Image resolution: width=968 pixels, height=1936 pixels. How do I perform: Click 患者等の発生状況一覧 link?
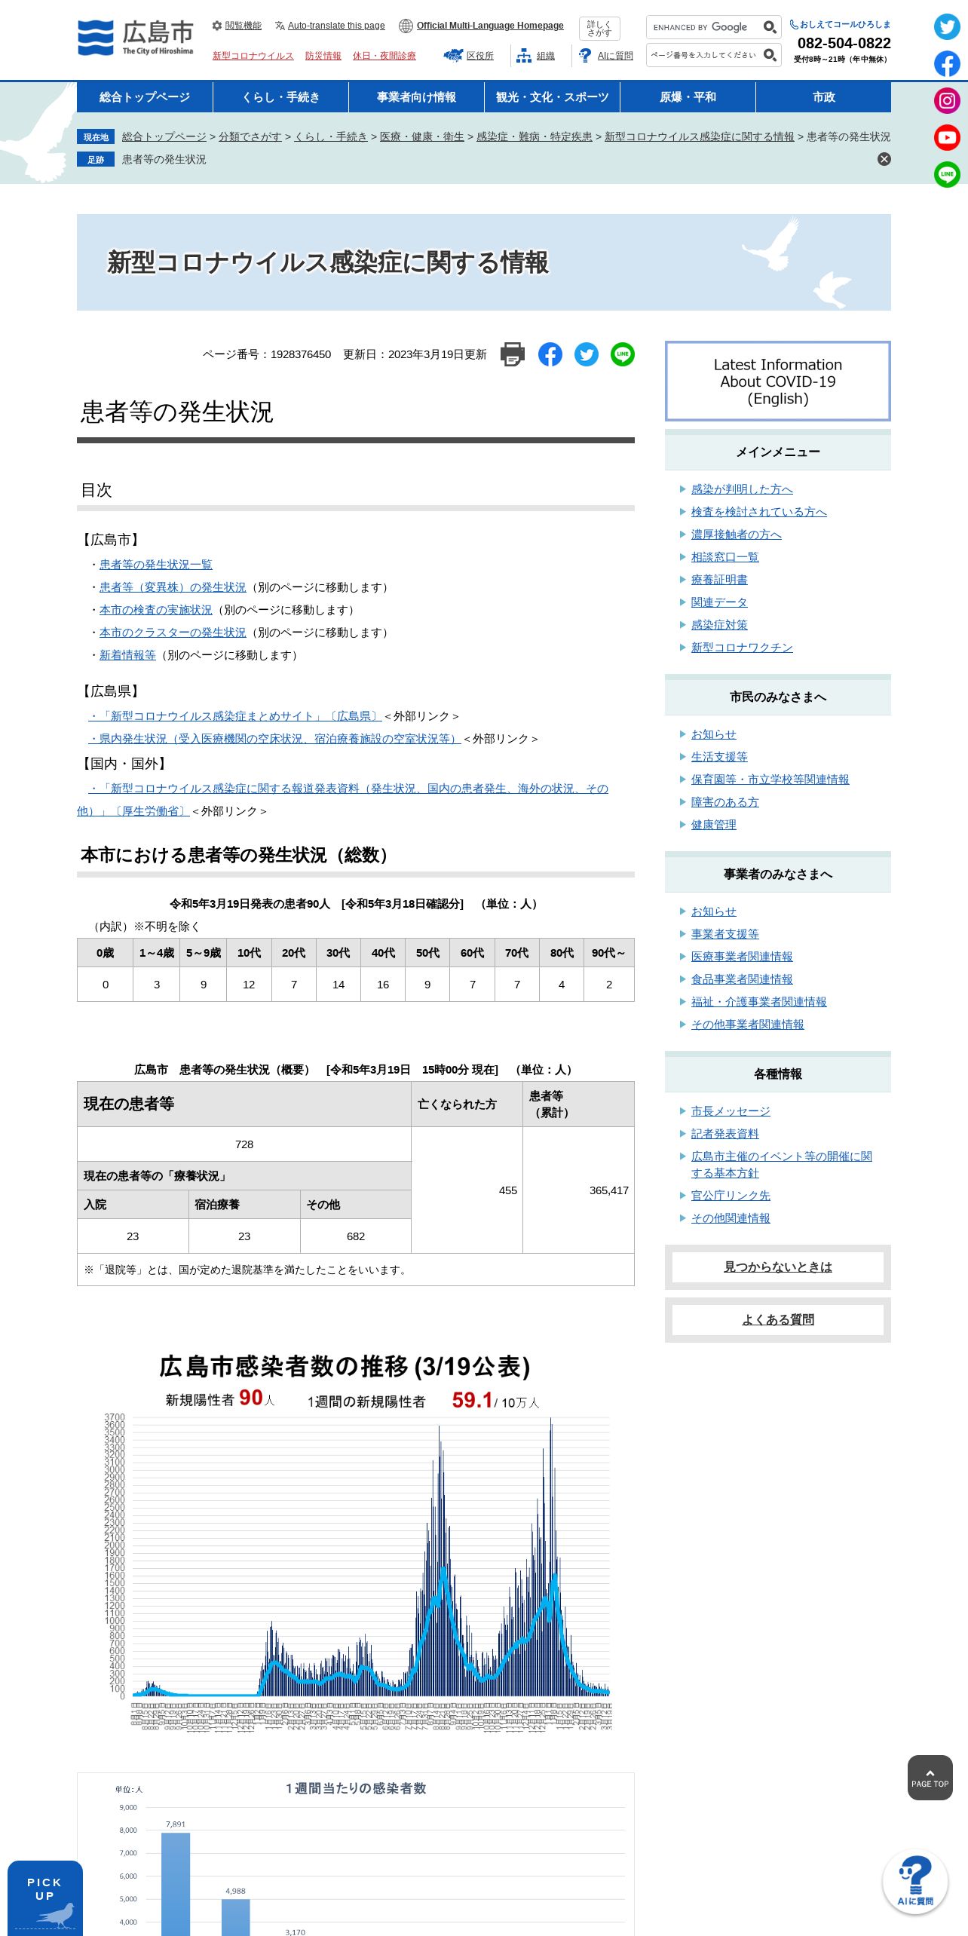click(156, 565)
